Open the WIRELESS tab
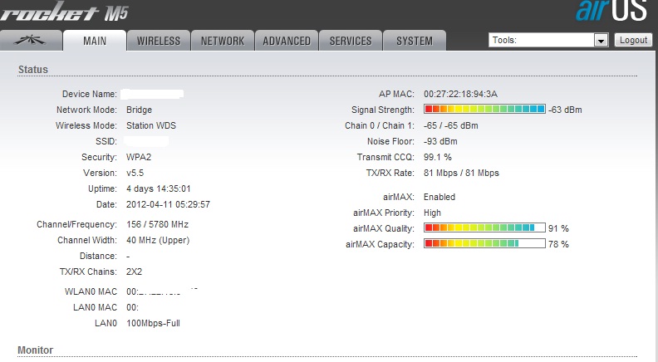 pyautogui.click(x=158, y=41)
